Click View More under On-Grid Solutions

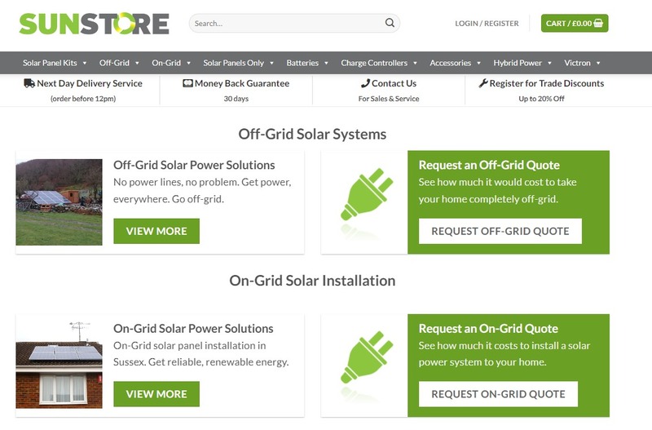pos(156,394)
